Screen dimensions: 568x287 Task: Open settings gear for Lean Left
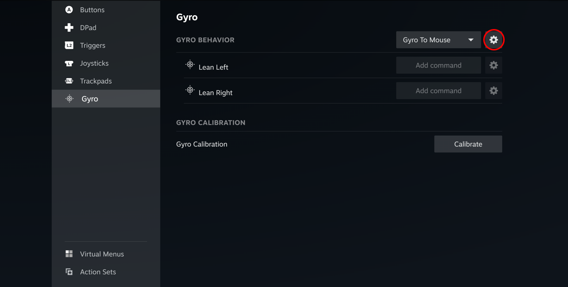tap(493, 65)
